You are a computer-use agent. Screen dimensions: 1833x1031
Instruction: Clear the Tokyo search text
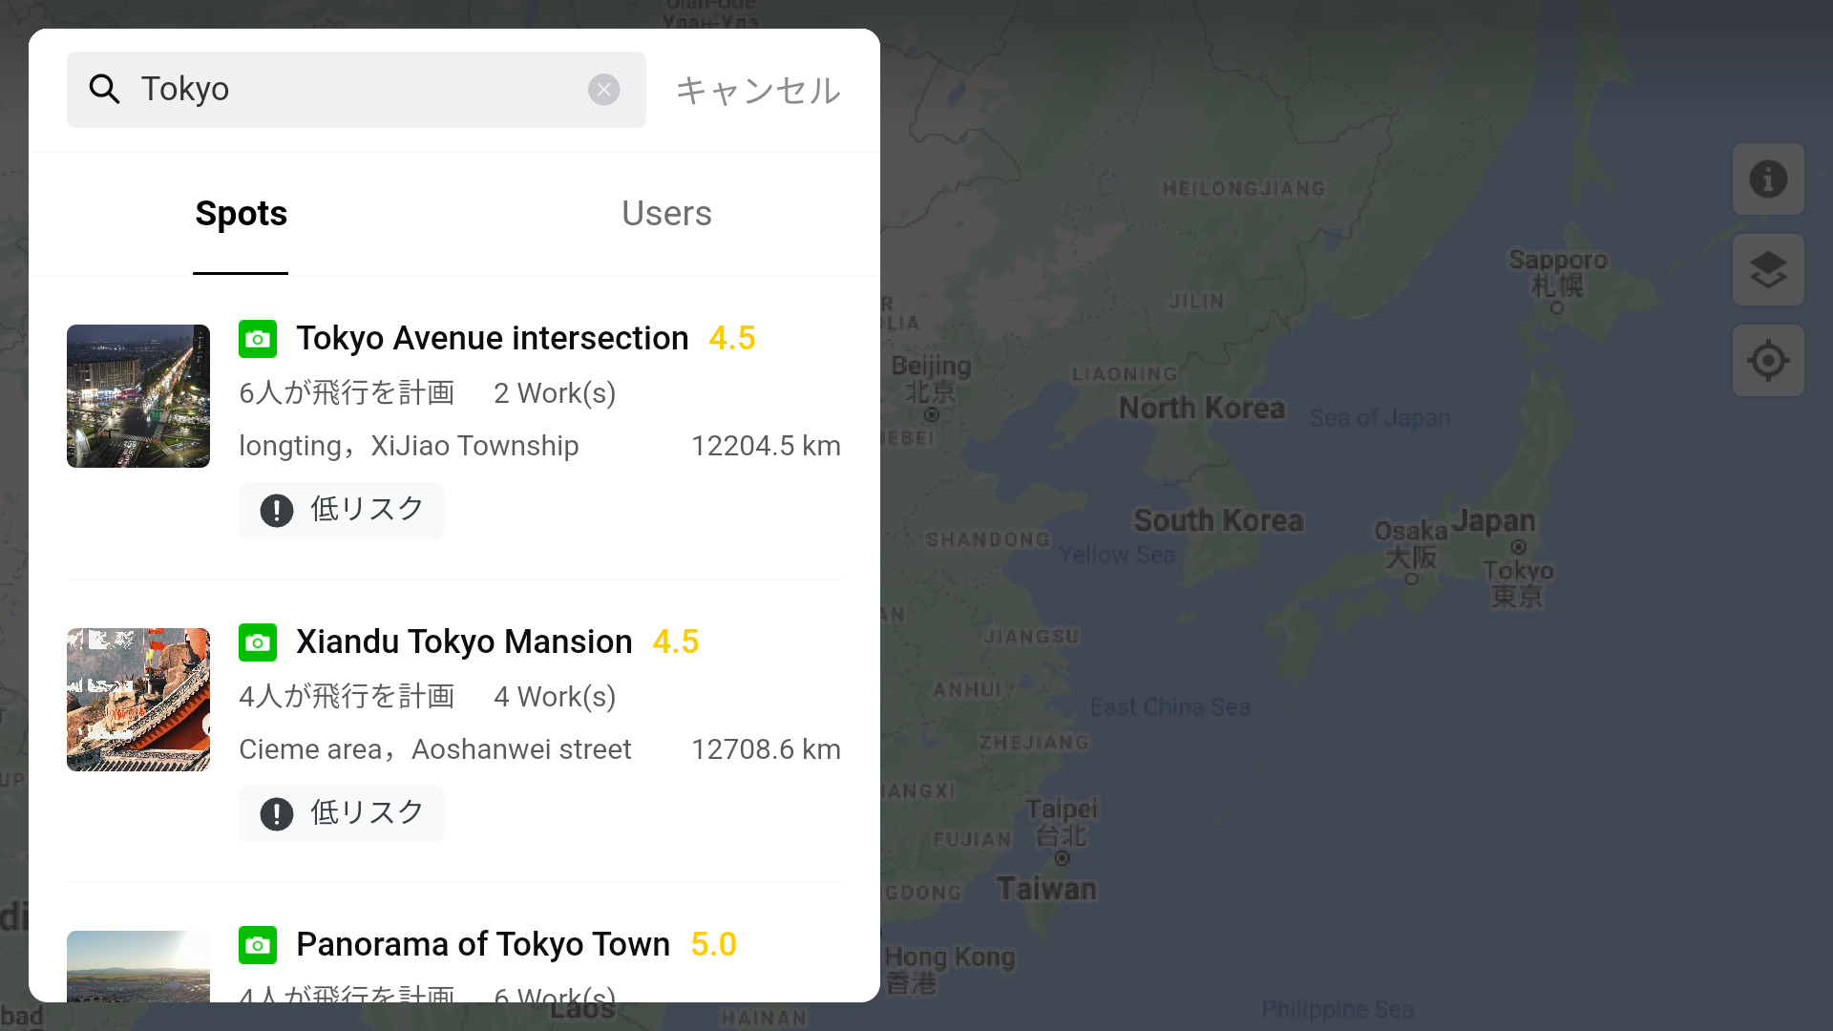point(603,90)
